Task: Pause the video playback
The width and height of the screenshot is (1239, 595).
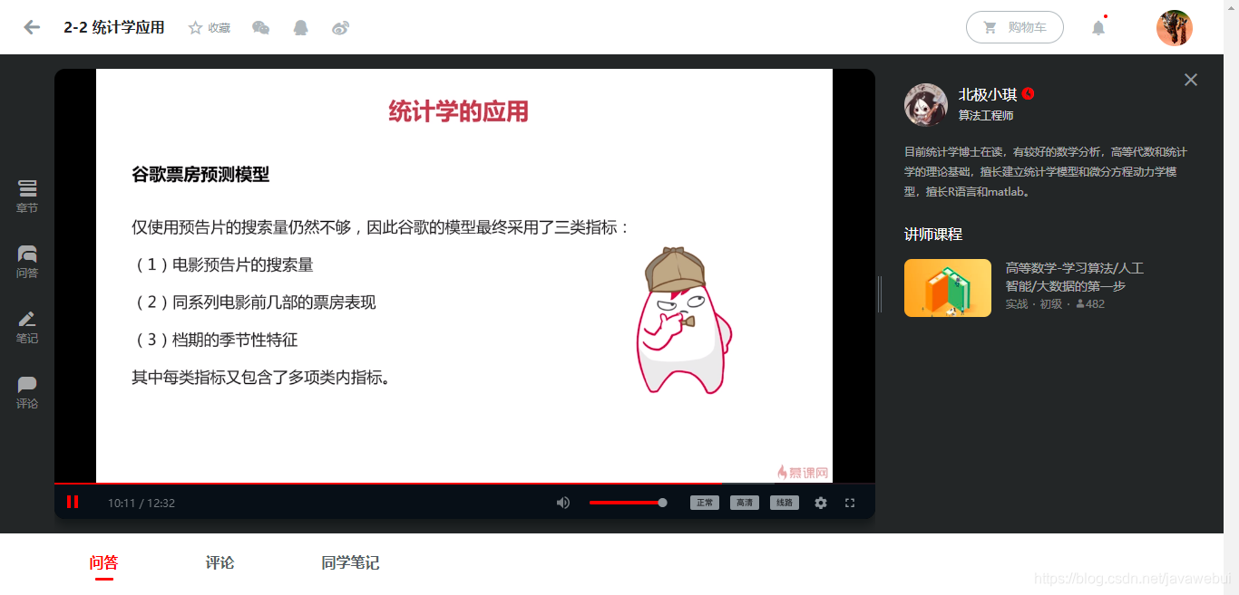Action: tap(73, 502)
